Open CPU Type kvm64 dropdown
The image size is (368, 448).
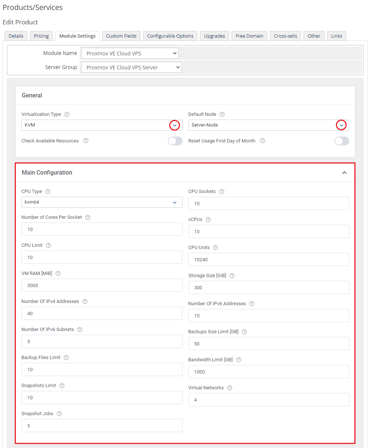coord(102,202)
